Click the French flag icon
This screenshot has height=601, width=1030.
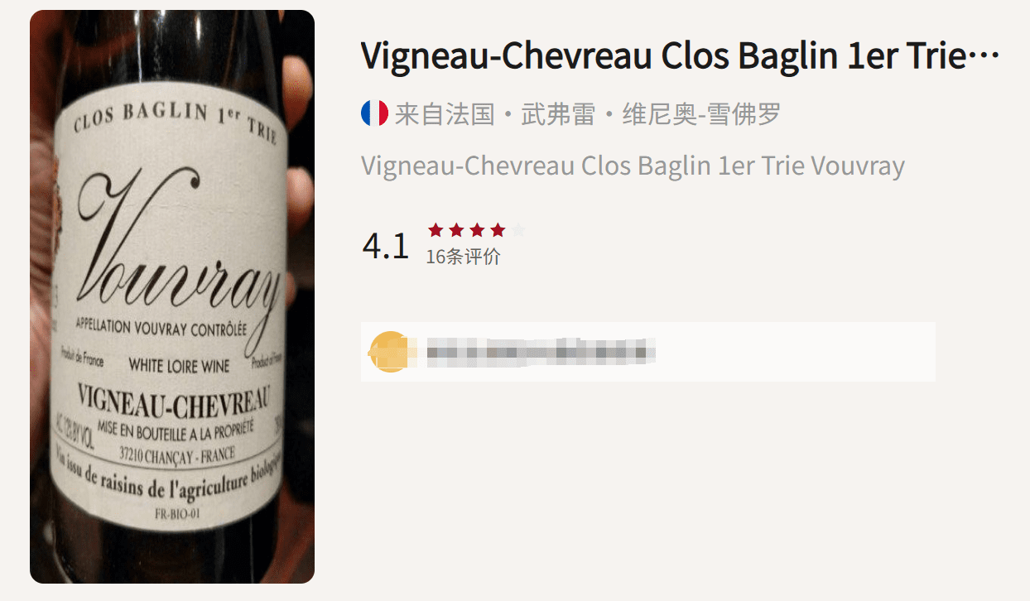(374, 113)
